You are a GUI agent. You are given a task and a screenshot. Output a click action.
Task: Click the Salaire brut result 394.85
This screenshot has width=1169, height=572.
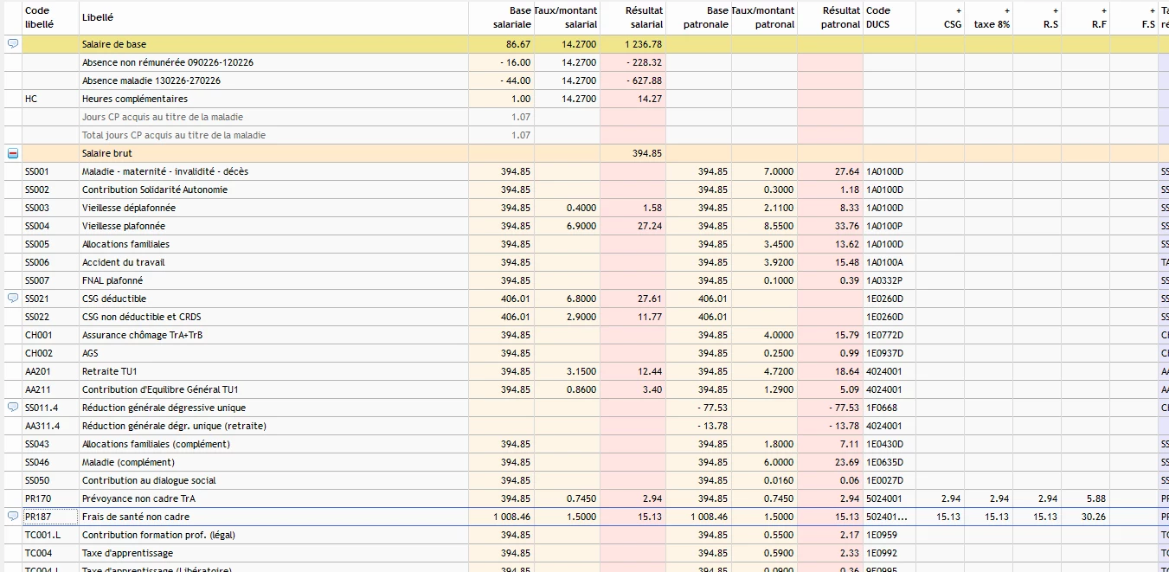tap(646, 153)
